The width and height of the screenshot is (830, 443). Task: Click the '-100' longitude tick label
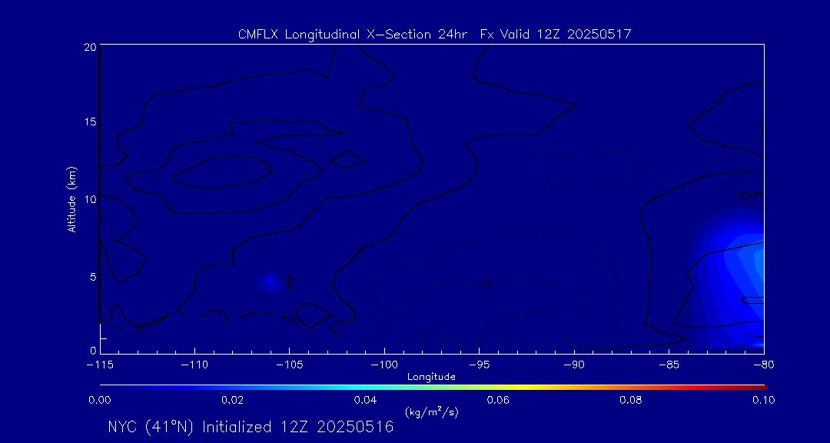click(384, 366)
